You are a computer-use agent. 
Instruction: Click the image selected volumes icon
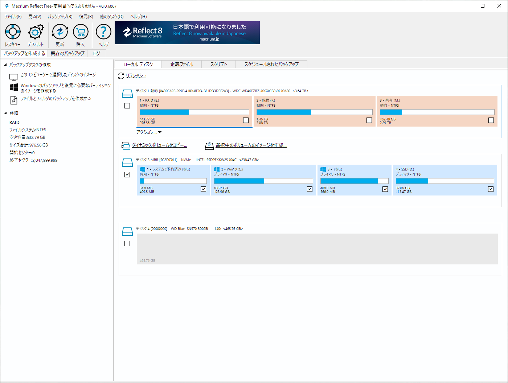pyautogui.click(x=209, y=145)
